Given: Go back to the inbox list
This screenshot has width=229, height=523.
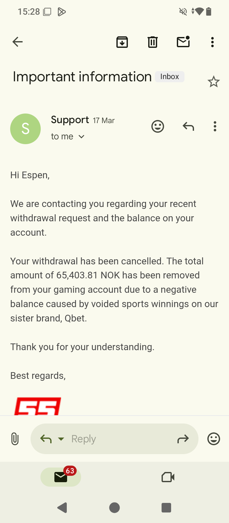Looking at the screenshot, I should [x=17, y=42].
